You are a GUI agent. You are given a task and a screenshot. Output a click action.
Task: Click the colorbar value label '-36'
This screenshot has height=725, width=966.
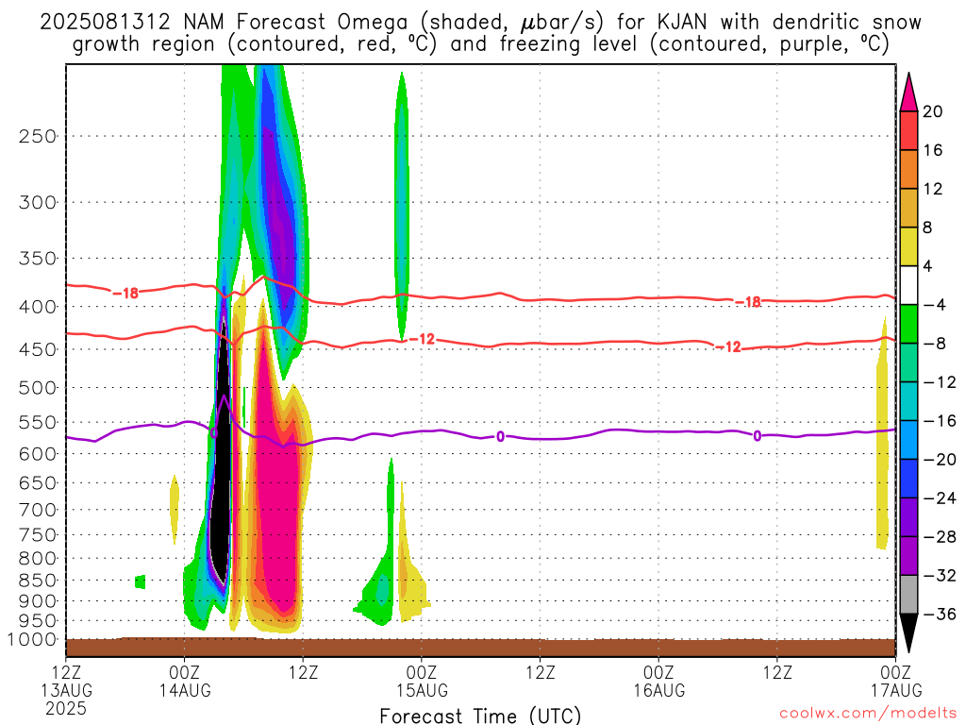click(940, 614)
